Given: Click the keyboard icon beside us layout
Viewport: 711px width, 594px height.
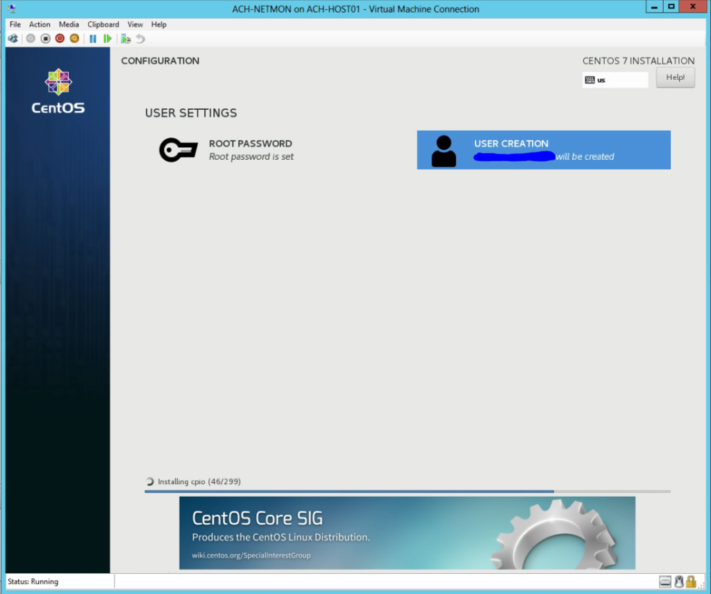Looking at the screenshot, I should 589,80.
